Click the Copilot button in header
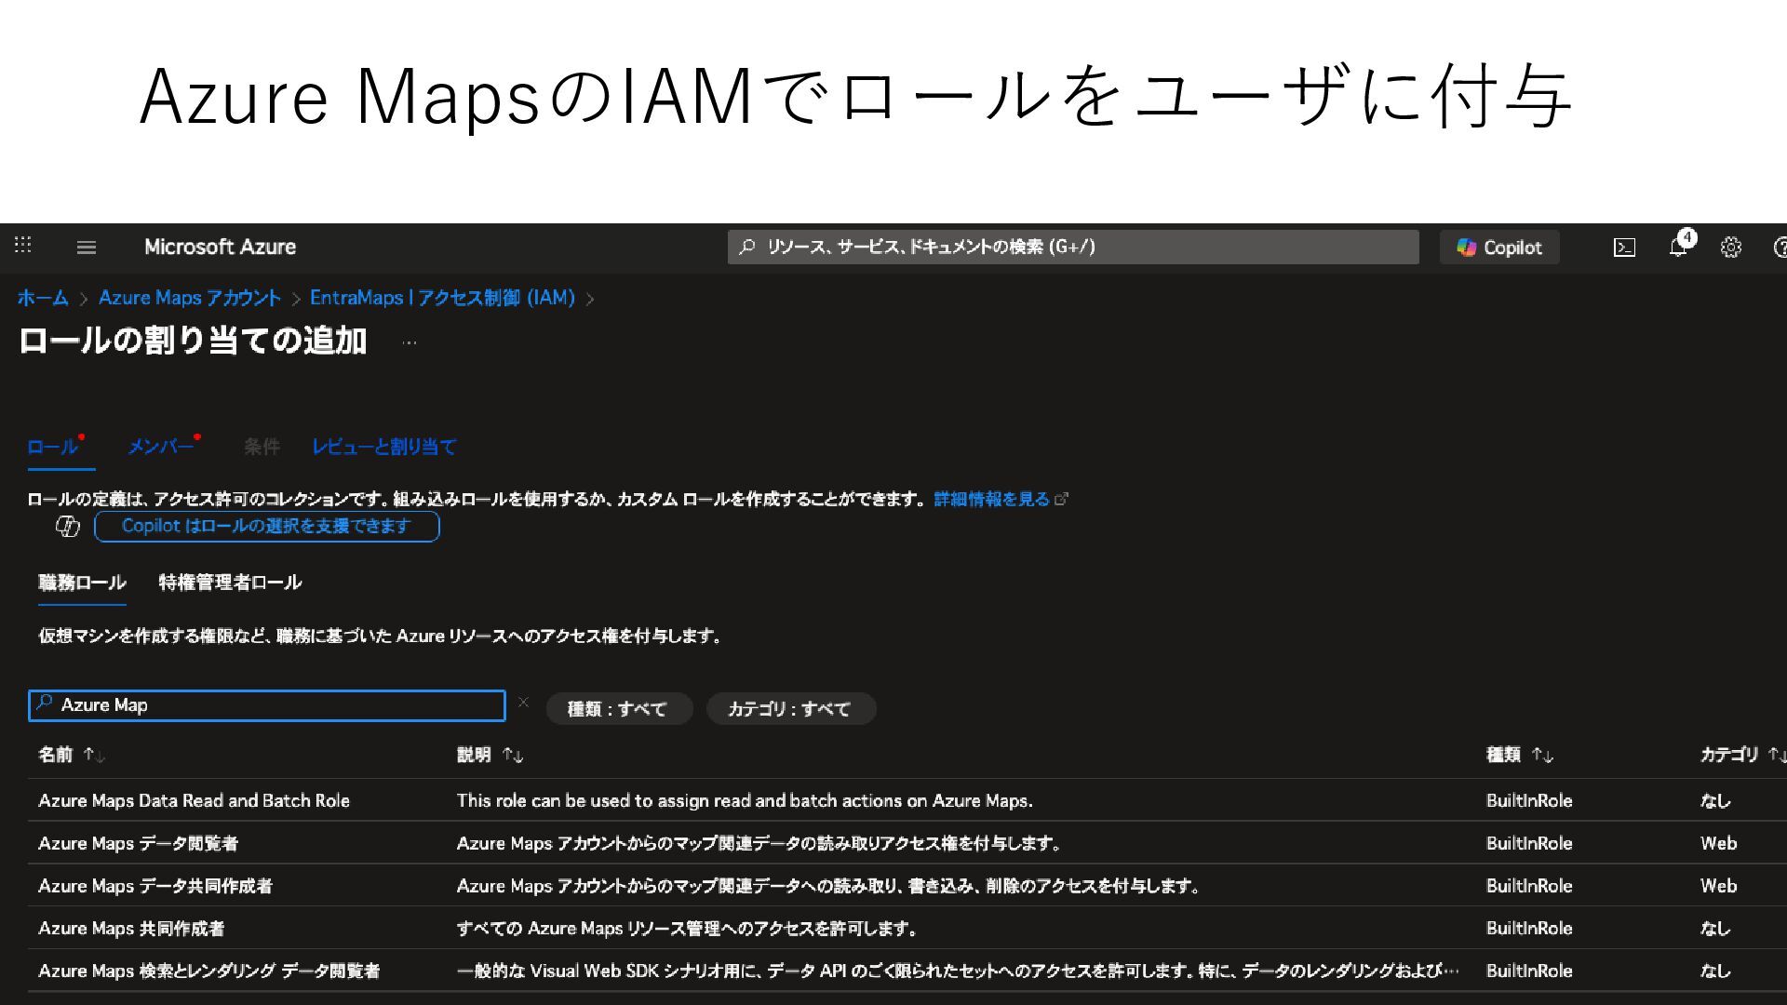The width and height of the screenshot is (1787, 1005). coord(1499,248)
